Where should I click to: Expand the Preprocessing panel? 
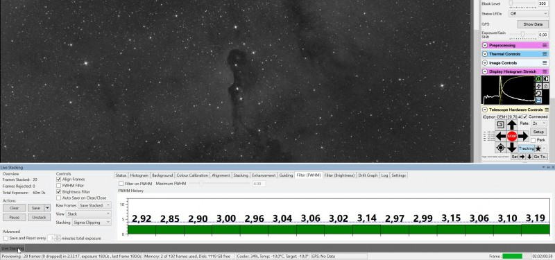click(485, 45)
